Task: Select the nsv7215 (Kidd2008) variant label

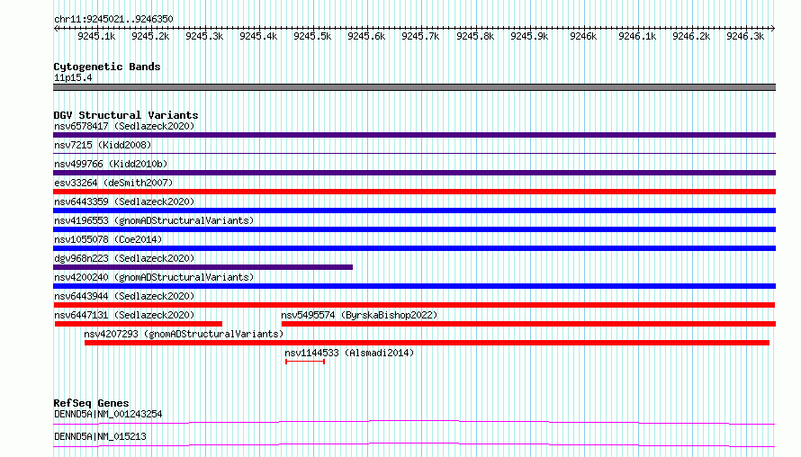Action: 103,145
